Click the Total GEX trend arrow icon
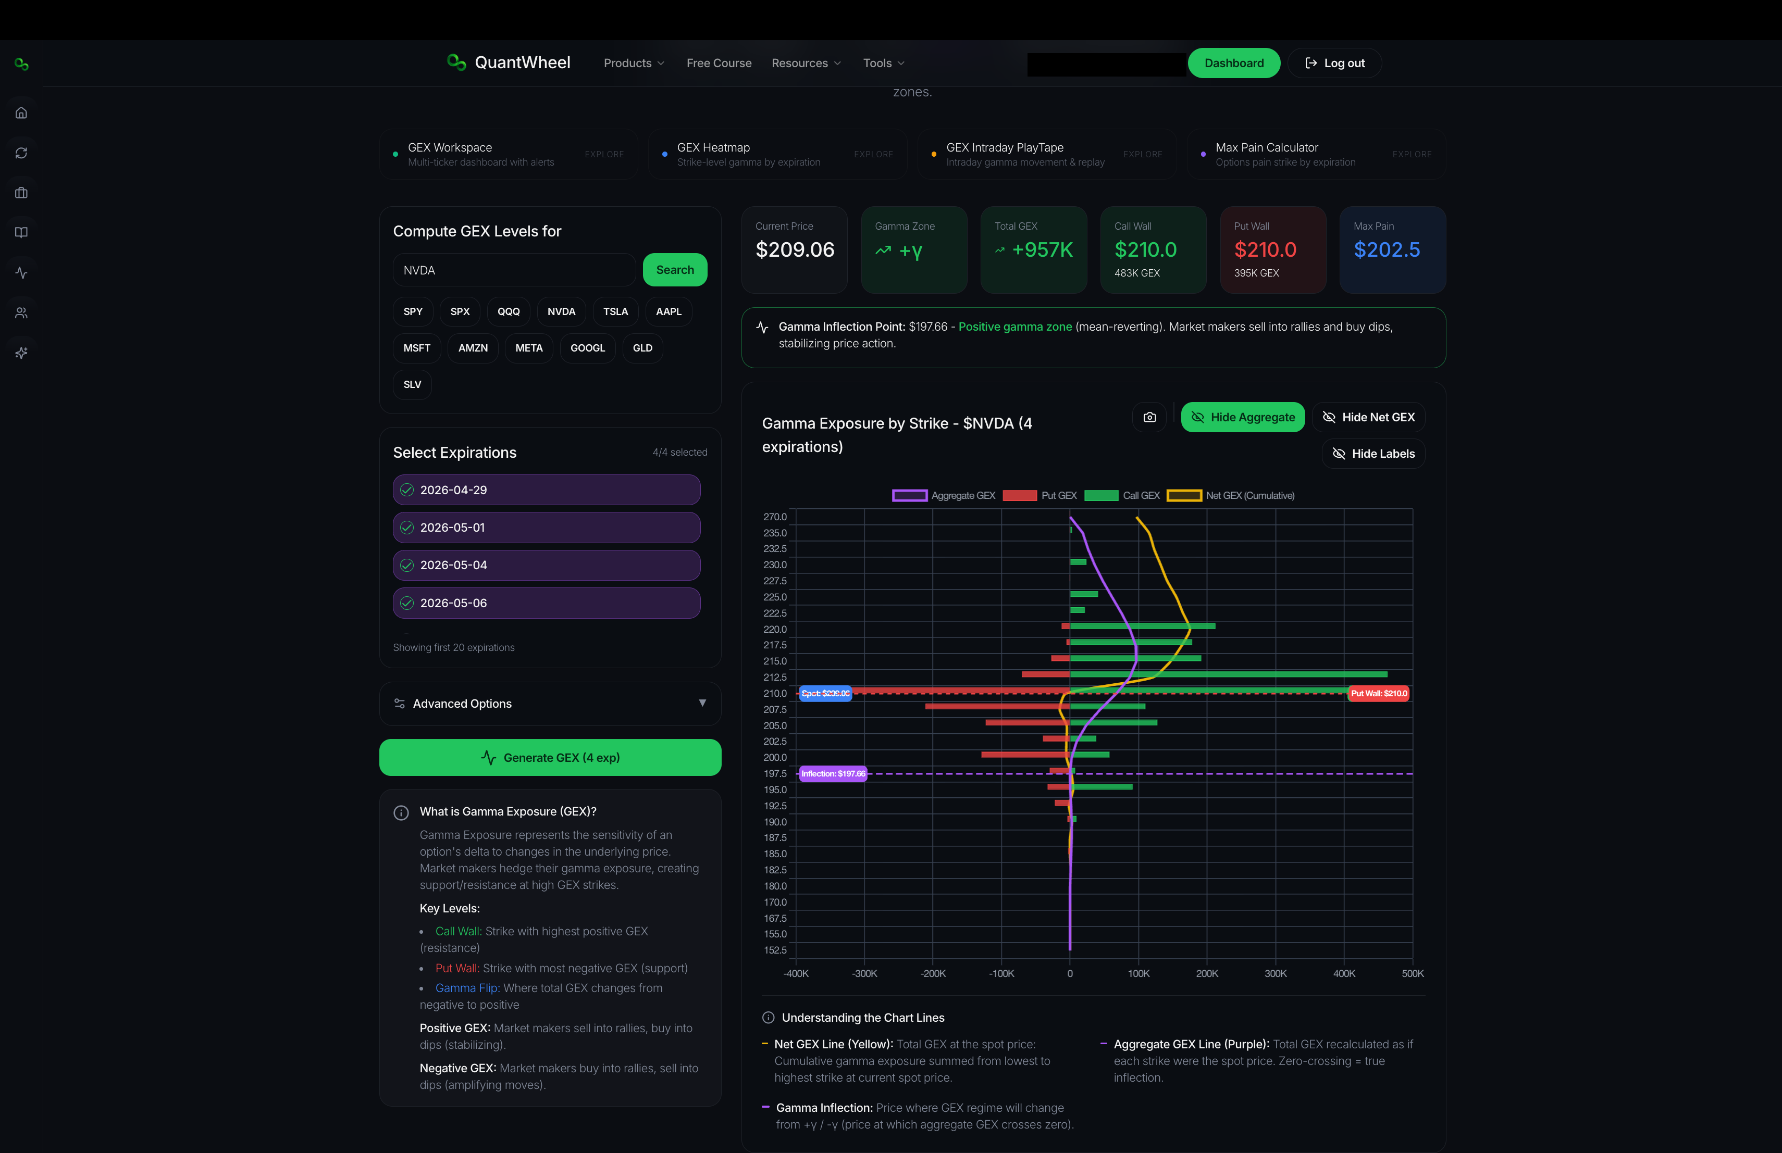Viewport: 1782px width, 1153px height. tap(999, 250)
